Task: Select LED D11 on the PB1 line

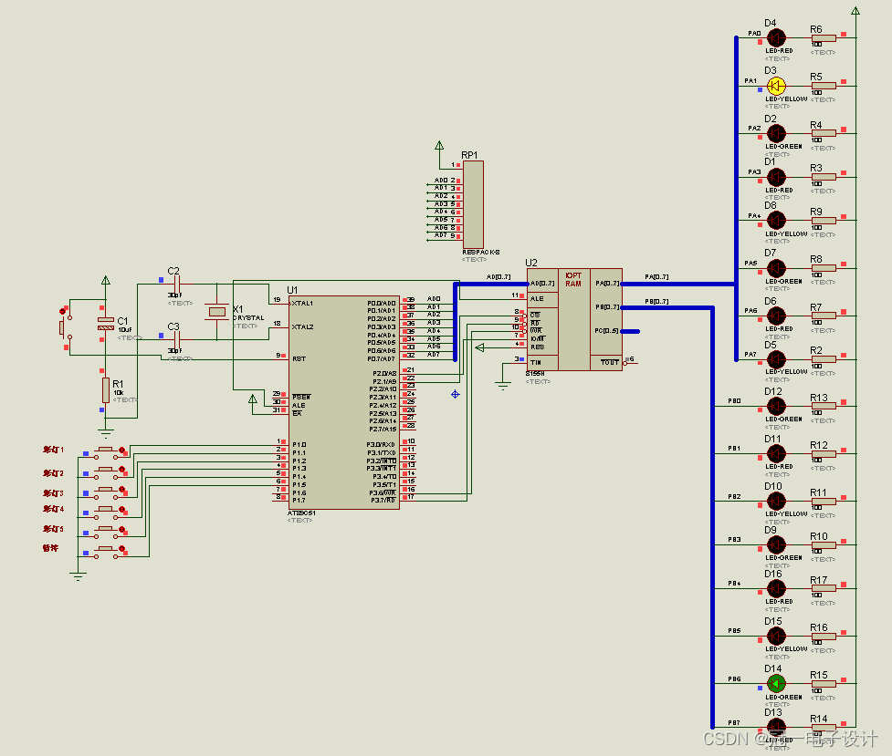Action: coord(776,454)
